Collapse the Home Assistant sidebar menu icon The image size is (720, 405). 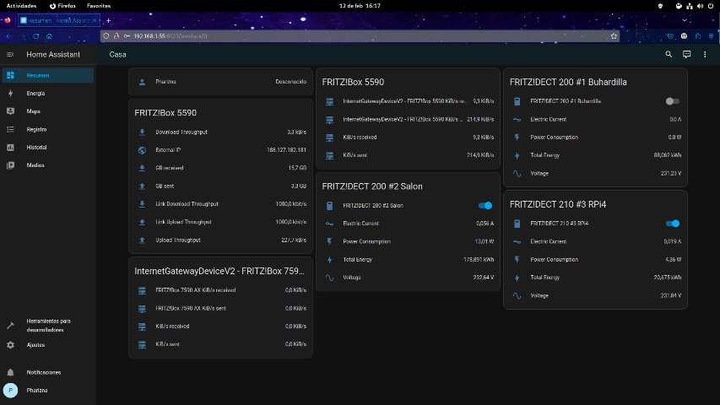(x=10, y=54)
